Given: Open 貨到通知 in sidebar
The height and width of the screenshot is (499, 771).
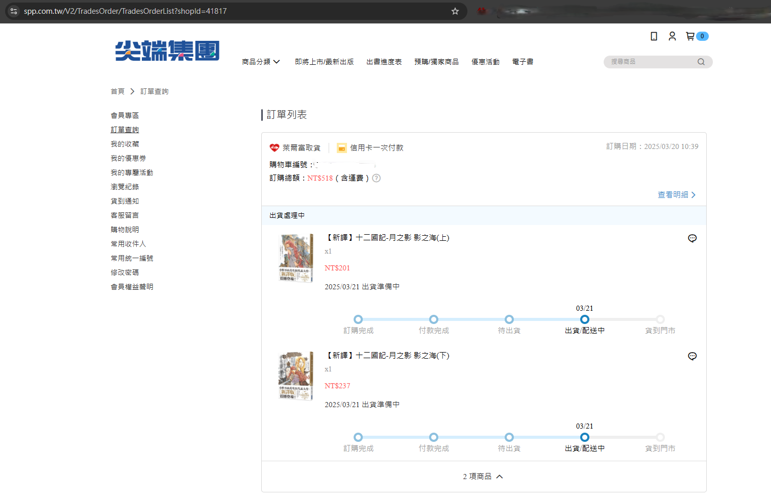Looking at the screenshot, I should (125, 201).
